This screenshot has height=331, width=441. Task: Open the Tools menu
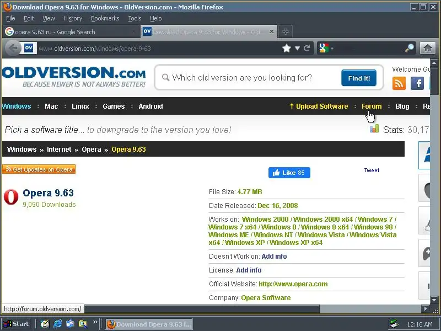click(x=135, y=18)
